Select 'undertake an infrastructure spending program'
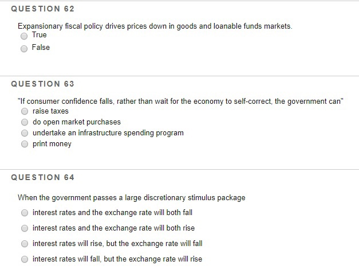This screenshot has height=277, width=359. [25, 133]
